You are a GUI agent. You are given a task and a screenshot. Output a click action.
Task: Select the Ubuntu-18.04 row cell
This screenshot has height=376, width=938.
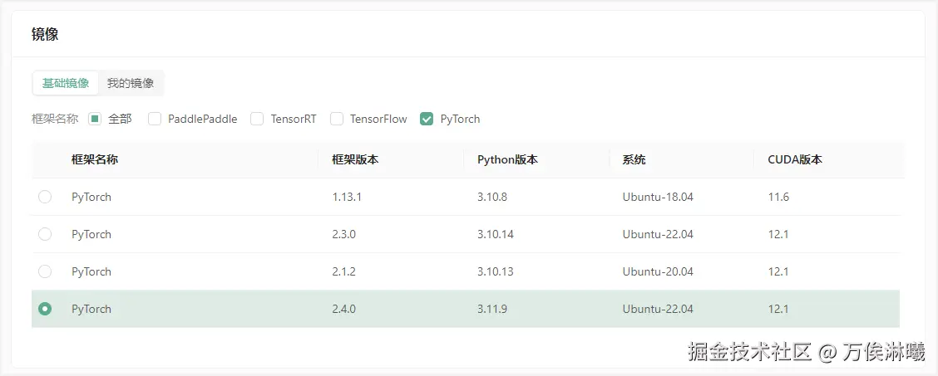pos(658,197)
